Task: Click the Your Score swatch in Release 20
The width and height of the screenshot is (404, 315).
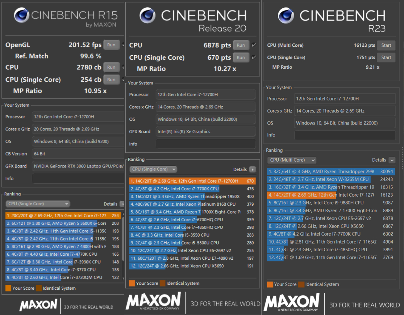Action: click(x=132, y=283)
